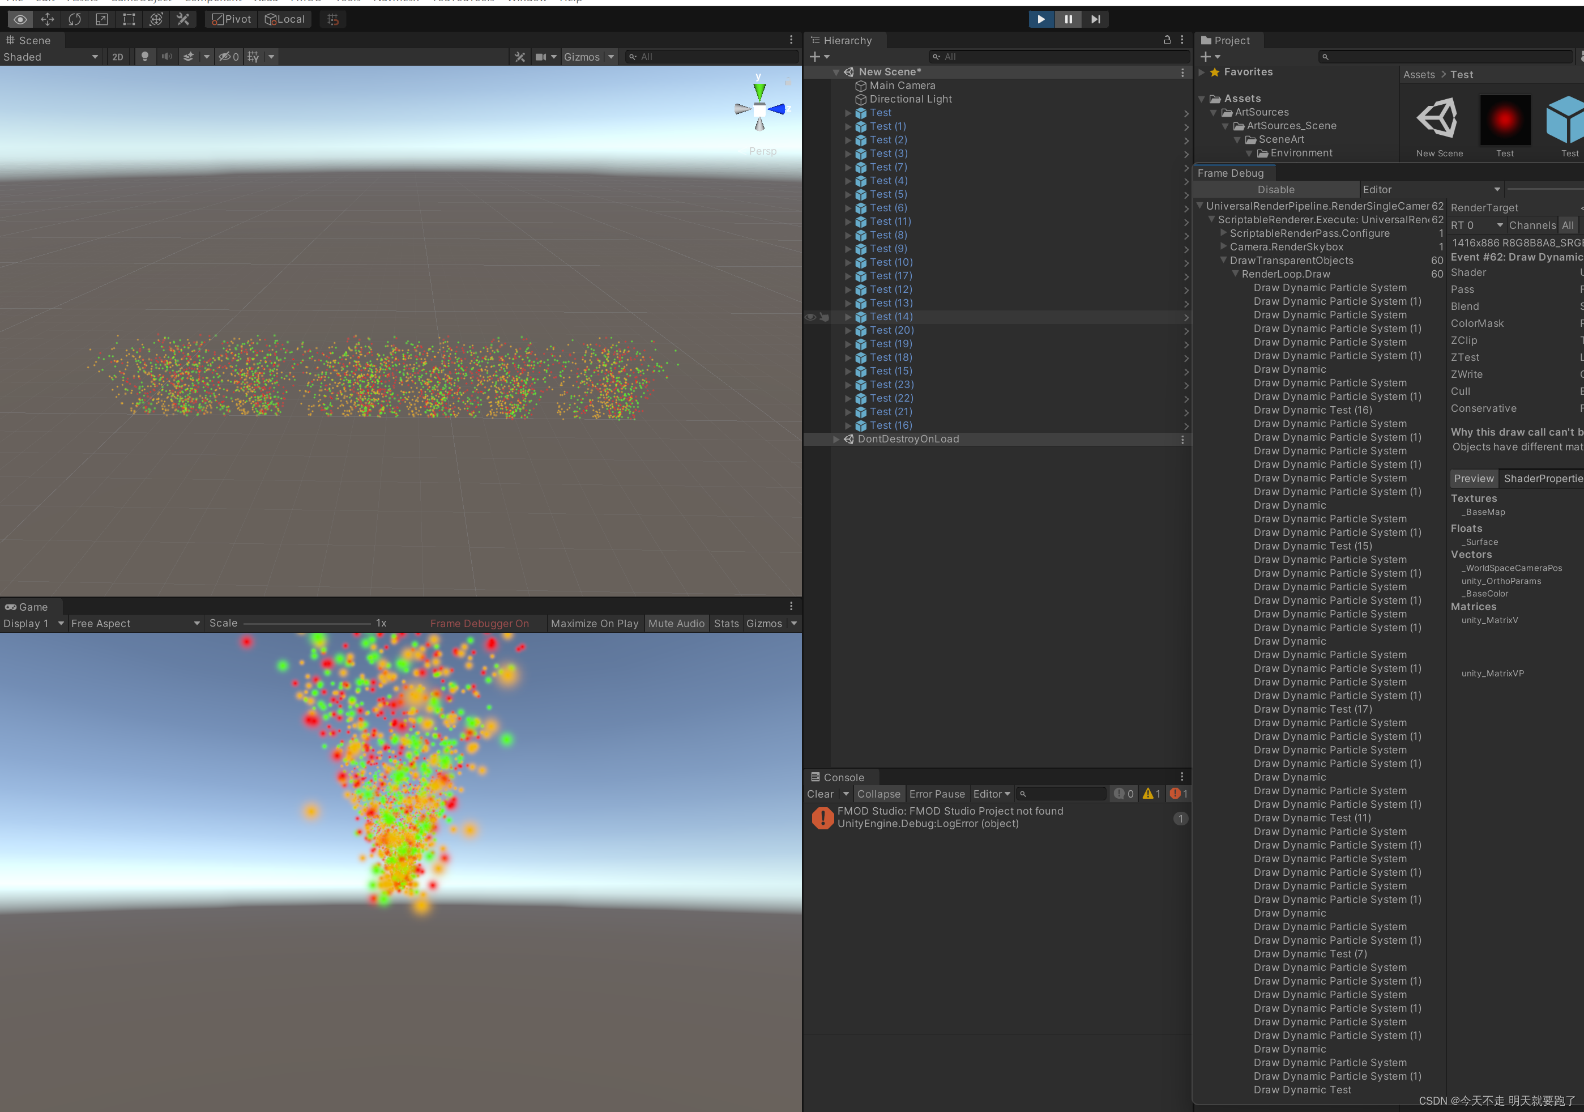Select Main Camera in Hierarchy
This screenshot has width=1584, height=1112.
tap(902, 86)
